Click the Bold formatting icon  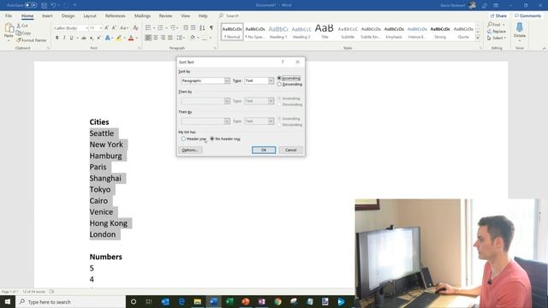[x=57, y=38]
